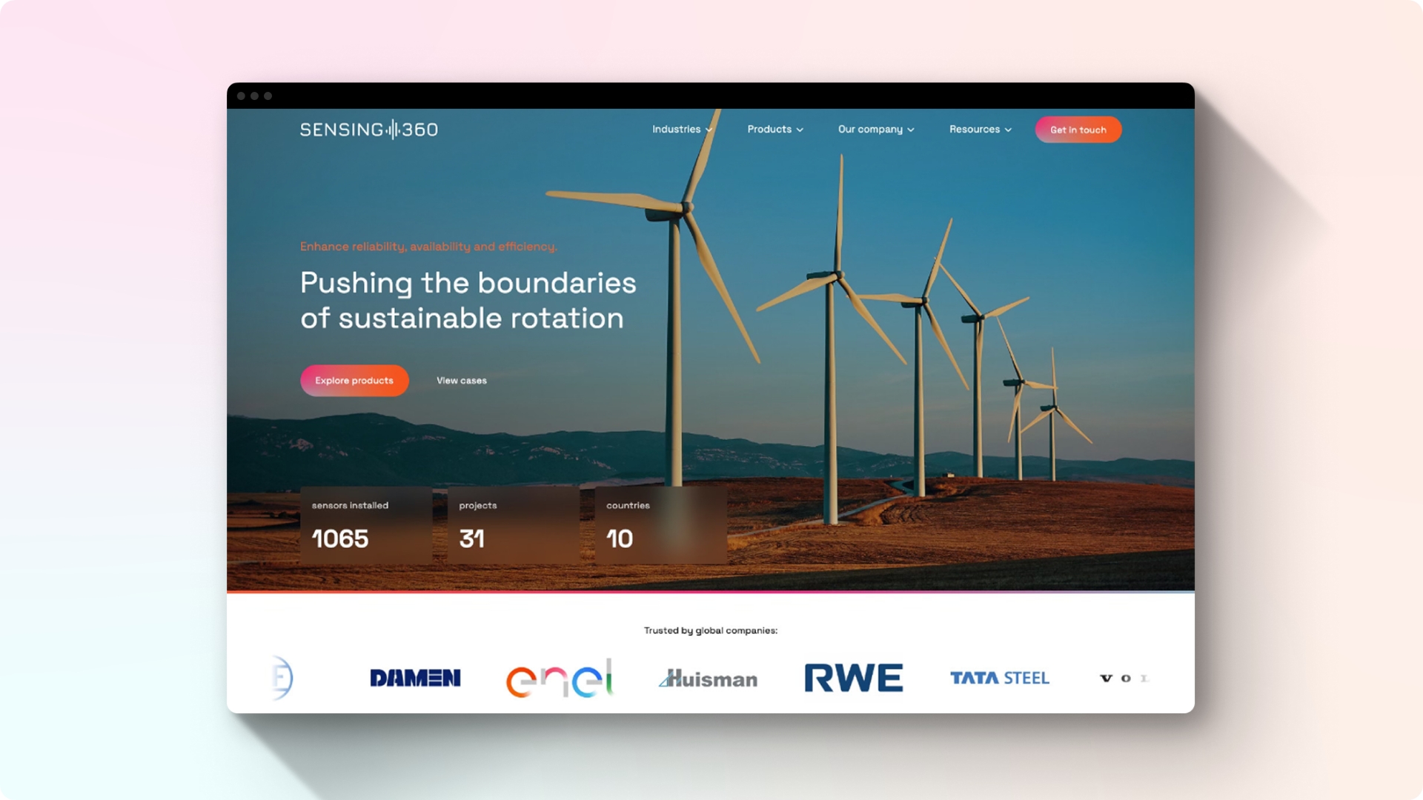The image size is (1423, 800).
Task: Click the Enel company logo
Action: [x=560, y=678]
